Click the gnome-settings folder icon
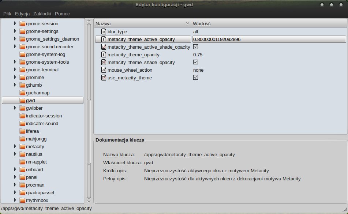Screen dimensions: 348x214 22,31
